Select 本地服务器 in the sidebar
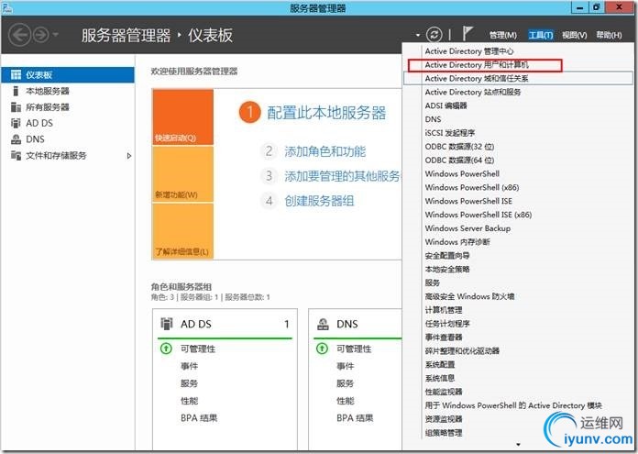Screen dimensions: 638x454 click(48, 91)
